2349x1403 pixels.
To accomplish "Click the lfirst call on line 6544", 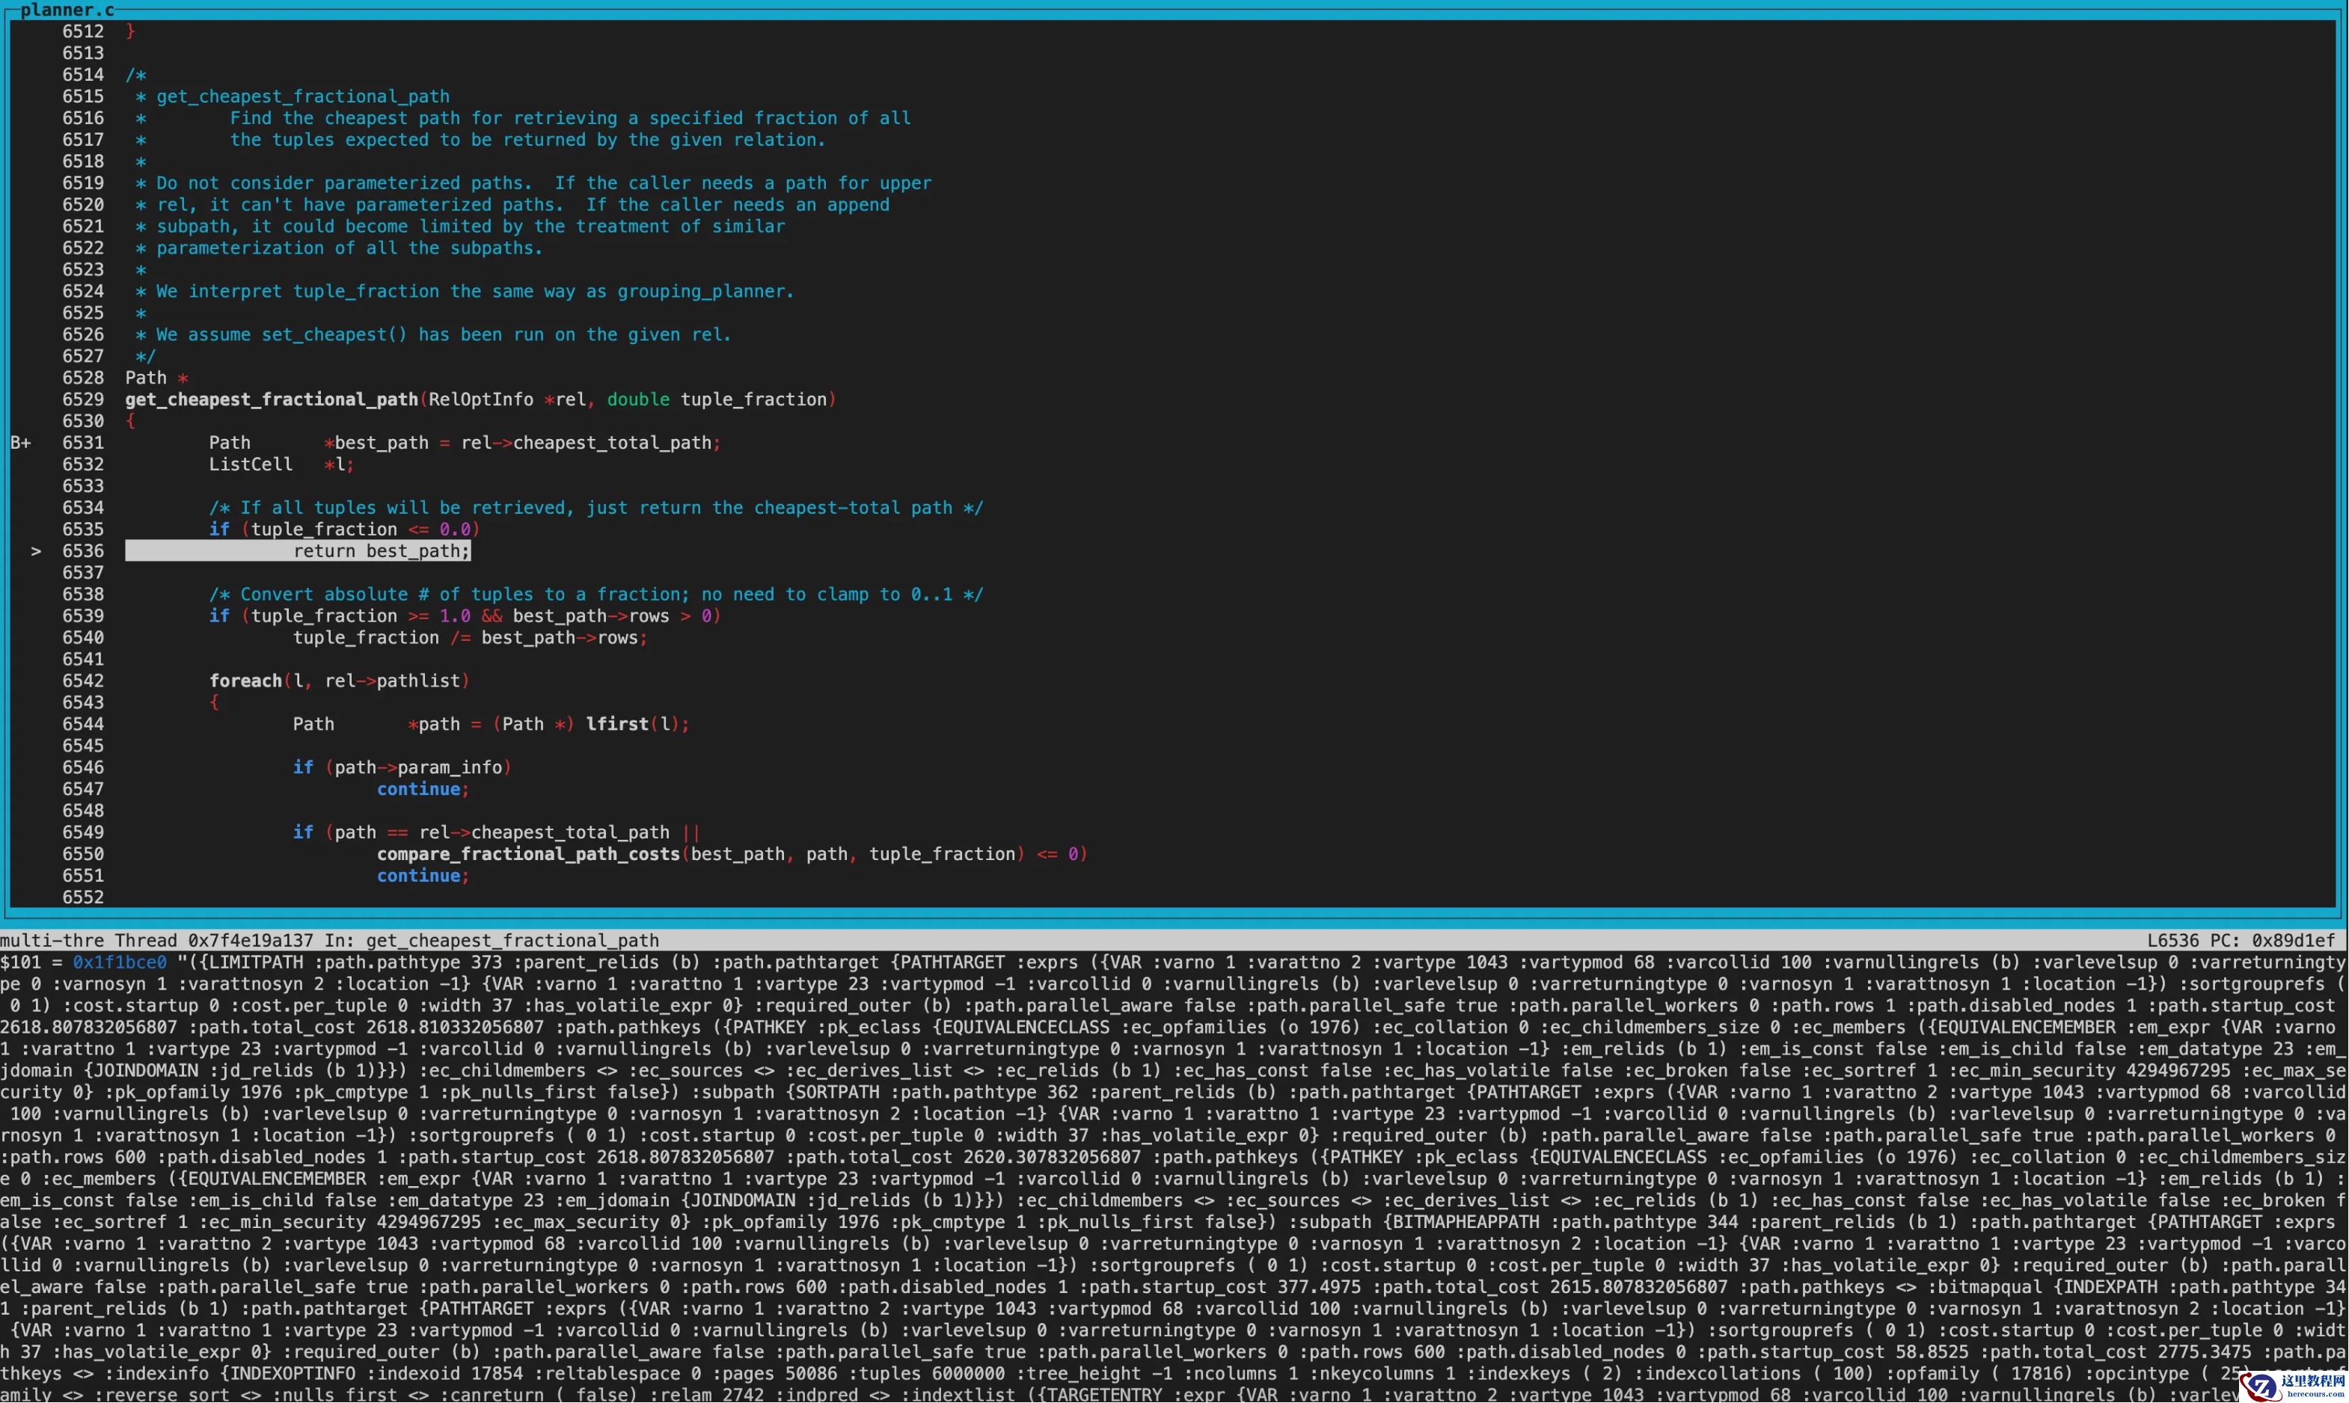I will tap(616, 724).
